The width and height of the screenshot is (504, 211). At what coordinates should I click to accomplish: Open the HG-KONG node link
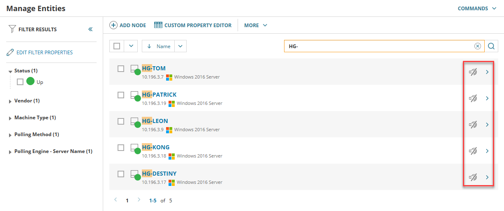156,147
